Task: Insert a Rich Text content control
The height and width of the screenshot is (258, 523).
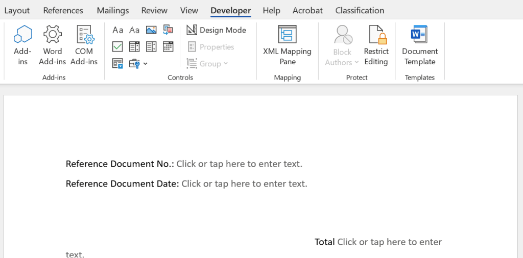Action: coord(118,30)
